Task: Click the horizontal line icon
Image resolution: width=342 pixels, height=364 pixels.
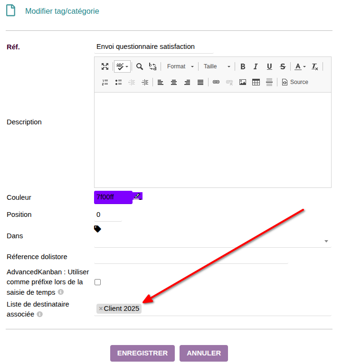Action: point(269,82)
